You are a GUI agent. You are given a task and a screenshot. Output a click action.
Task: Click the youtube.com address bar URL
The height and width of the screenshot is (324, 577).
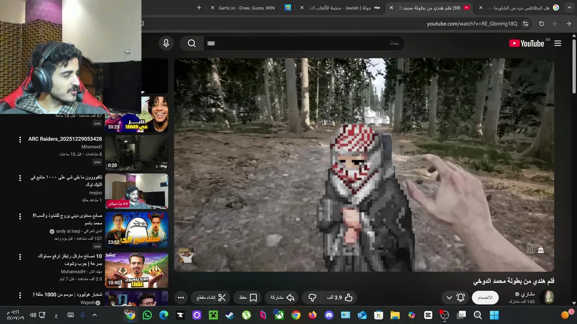click(472, 24)
